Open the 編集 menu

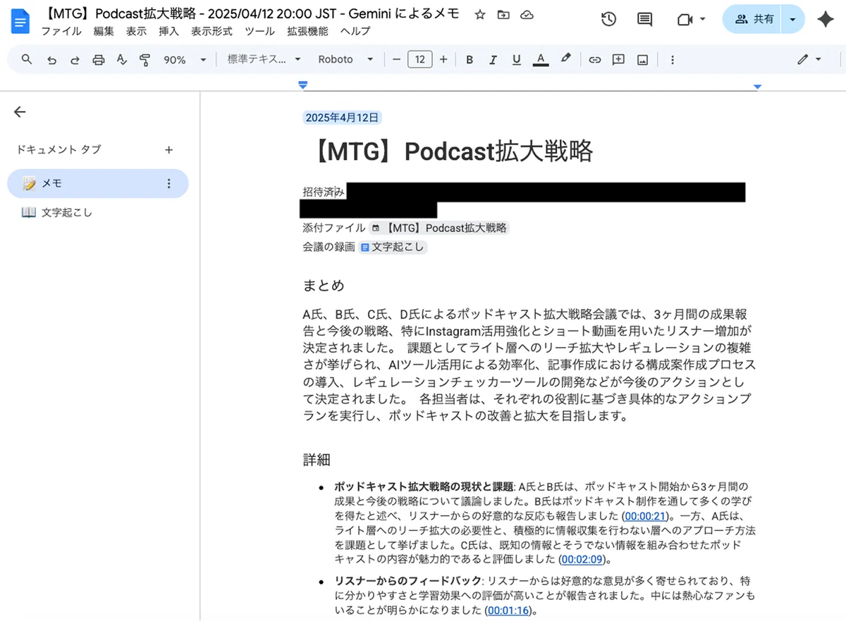[104, 32]
